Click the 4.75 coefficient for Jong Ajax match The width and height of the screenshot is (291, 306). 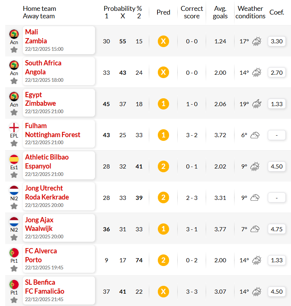pos(276,229)
